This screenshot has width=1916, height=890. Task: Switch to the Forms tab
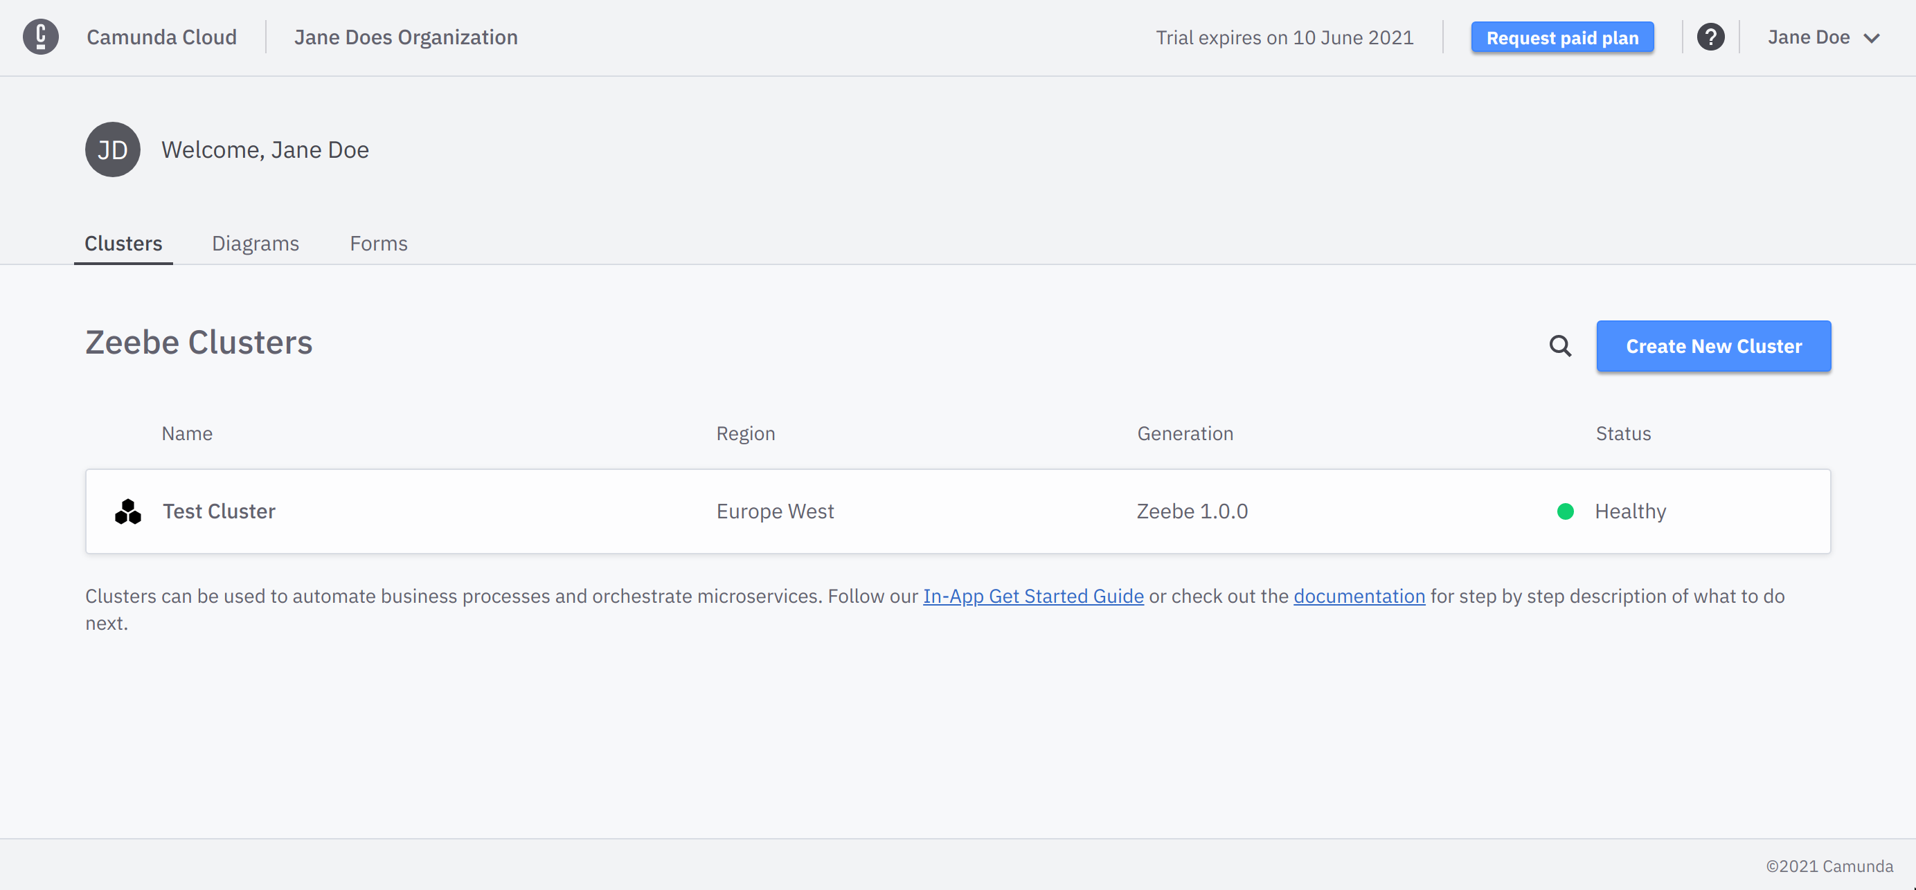pos(379,243)
